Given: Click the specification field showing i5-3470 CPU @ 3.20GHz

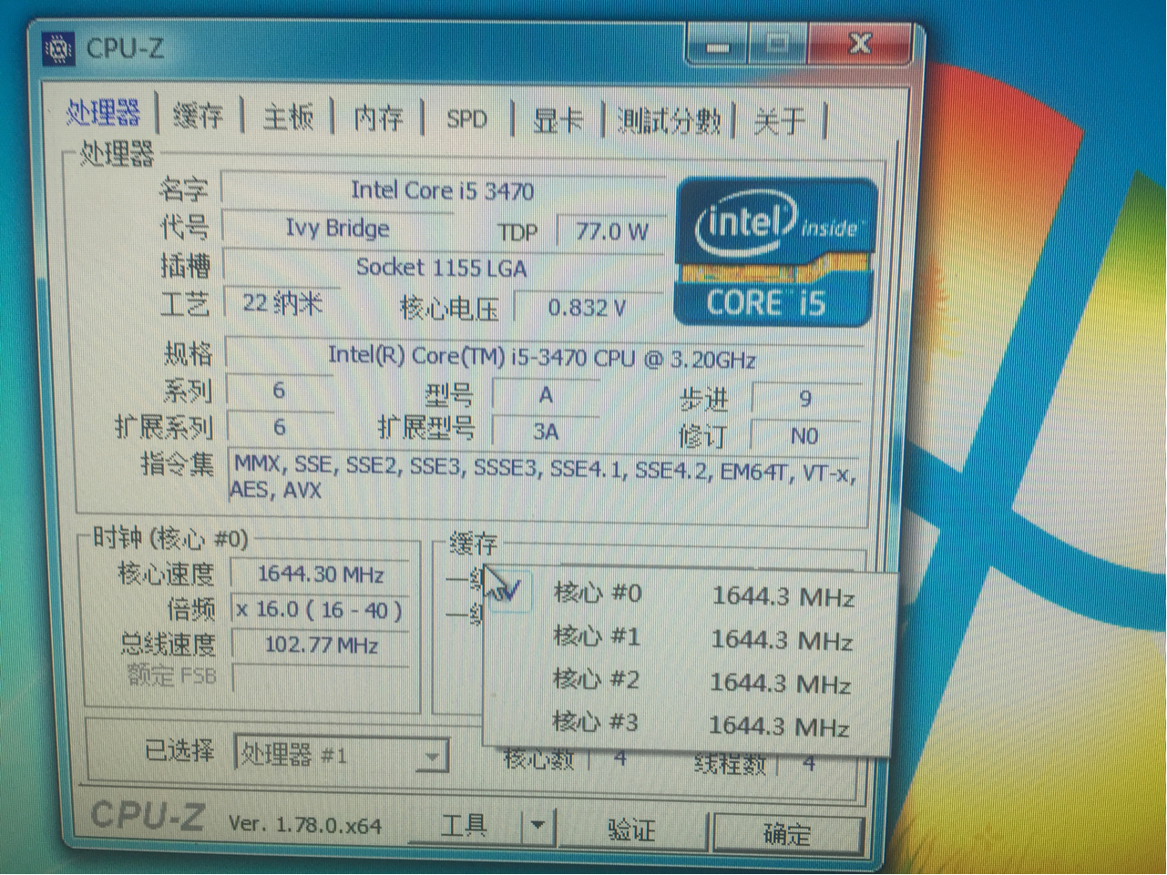Looking at the screenshot, I should (542, 358).
